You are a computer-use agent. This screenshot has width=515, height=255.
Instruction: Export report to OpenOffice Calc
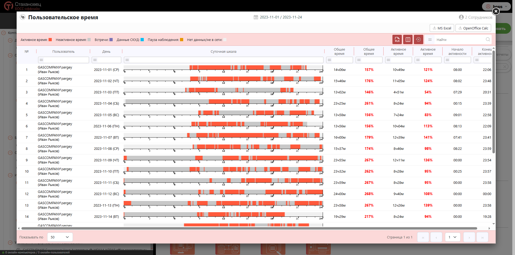pos(473,28)
